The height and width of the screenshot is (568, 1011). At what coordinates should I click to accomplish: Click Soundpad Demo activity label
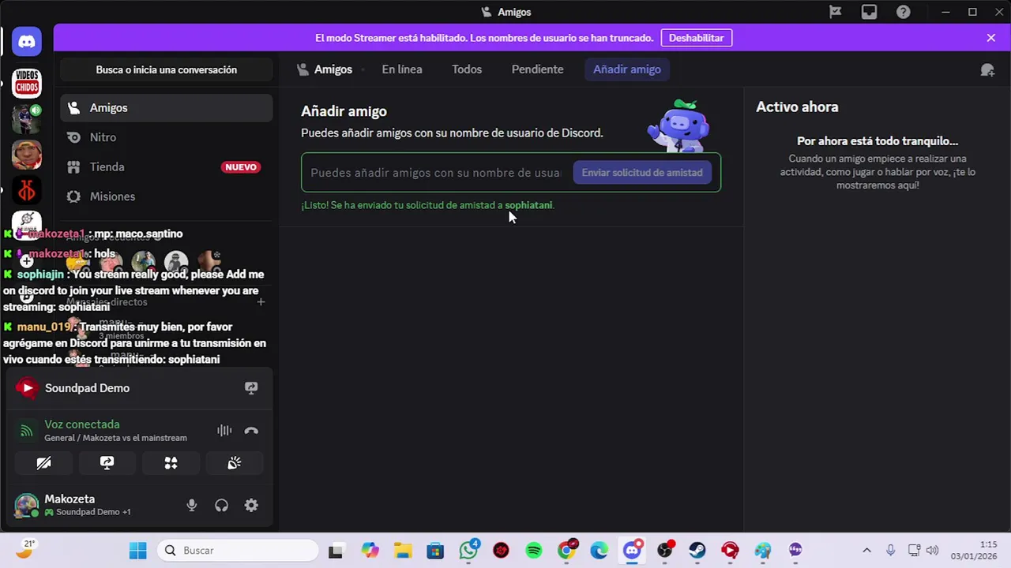87,388
